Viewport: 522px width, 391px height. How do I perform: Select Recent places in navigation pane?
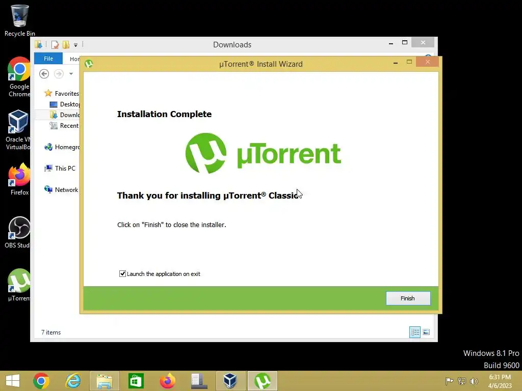64,126
